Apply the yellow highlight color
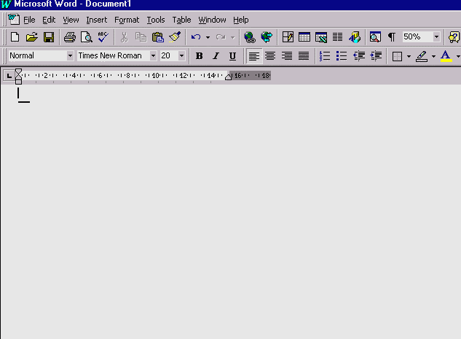Viewport: 461px width, 339px height. tap(422, 56)
